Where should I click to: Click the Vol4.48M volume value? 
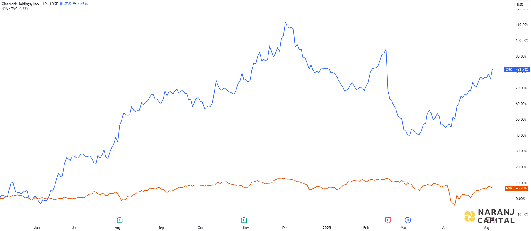click(x=80, y=4)
